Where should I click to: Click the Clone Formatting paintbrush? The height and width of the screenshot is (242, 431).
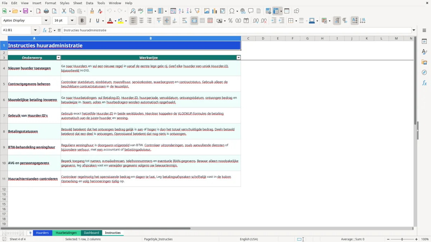[92, 11]
